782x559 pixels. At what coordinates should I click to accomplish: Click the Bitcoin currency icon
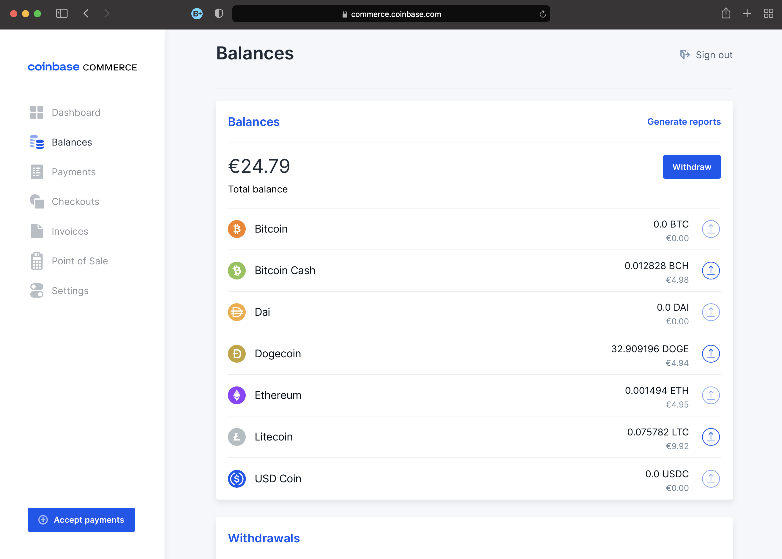(237, 228)
